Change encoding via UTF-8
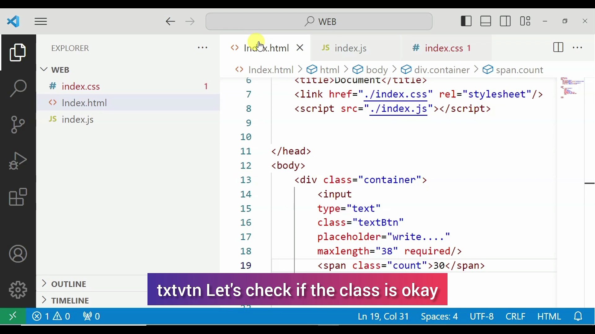This screenshot has width=595, height=334. coord(482,316)
